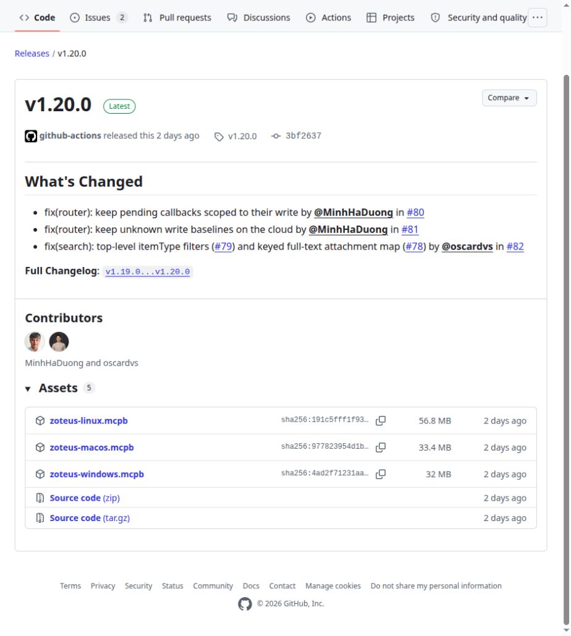This screenshot has width=571, height=636.
Task: Click the v1.20.0 tag icon
Action: (x=219, y=137)
